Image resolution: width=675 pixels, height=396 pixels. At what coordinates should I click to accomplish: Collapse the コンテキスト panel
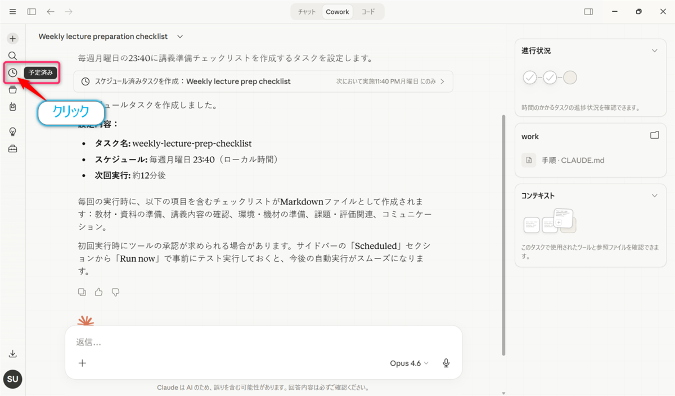[654, 195]
